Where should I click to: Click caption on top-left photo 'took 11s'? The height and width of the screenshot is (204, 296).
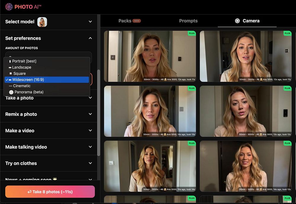[169, 79]
